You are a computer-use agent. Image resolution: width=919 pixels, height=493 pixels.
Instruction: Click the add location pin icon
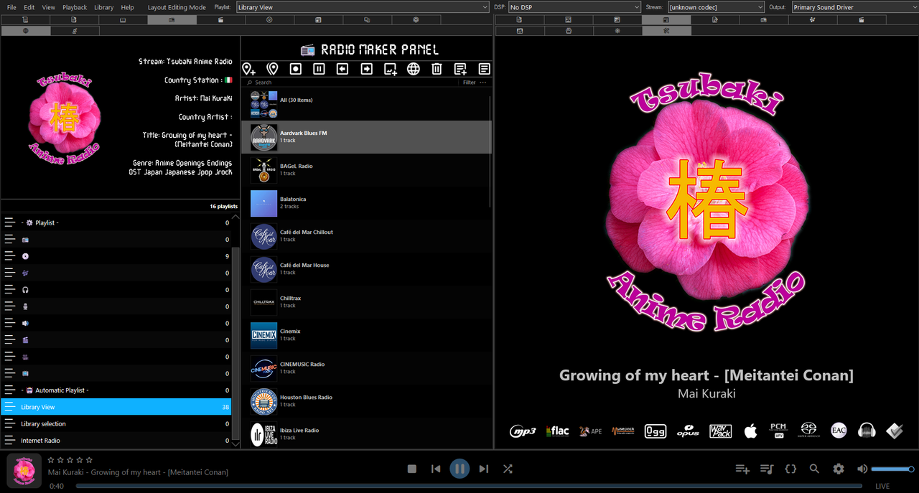point(248,69)
